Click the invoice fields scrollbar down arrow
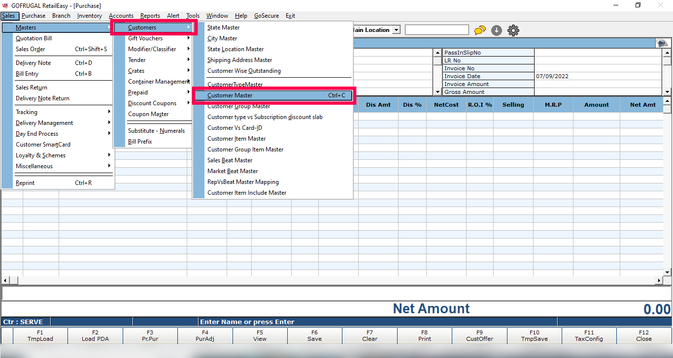Image resolution: width=673 pixels, height=358 pixels. [x=667, y=91]
